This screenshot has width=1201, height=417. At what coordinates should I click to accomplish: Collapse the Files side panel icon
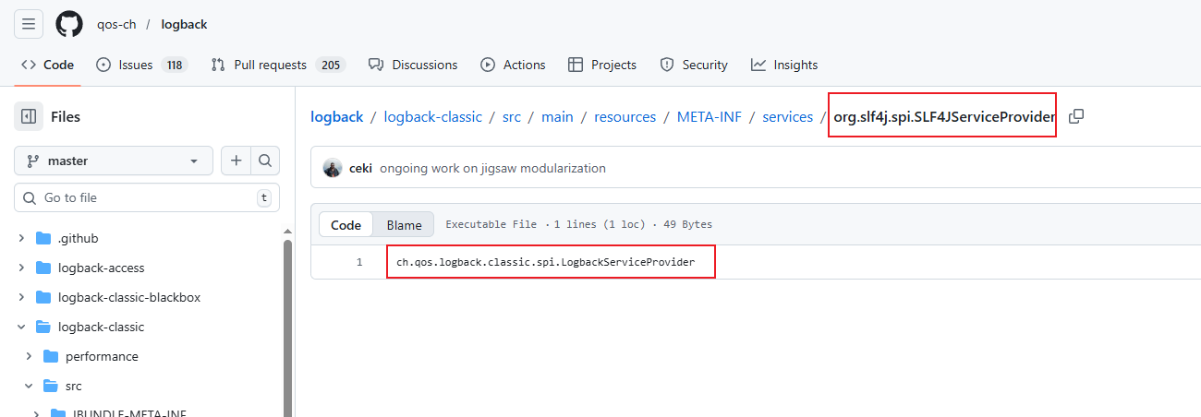tap(29, 116)
